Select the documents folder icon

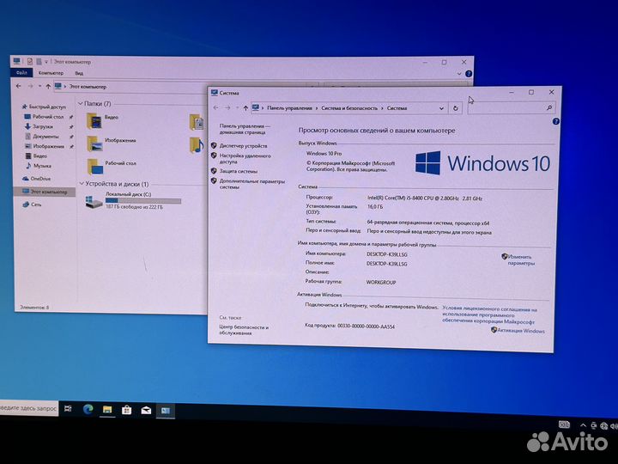197,122
